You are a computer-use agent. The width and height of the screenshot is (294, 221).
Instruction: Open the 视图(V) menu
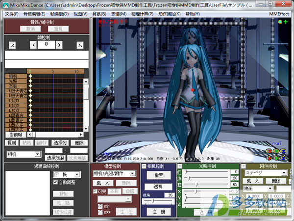[80, 14]
